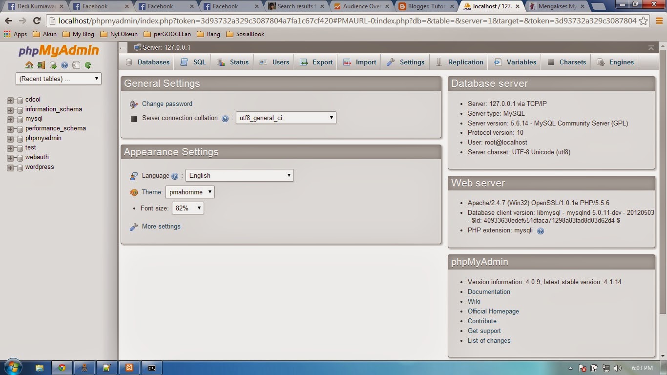Open the Recent tables dropdown
Screen dimensions: 667x375
58,79
